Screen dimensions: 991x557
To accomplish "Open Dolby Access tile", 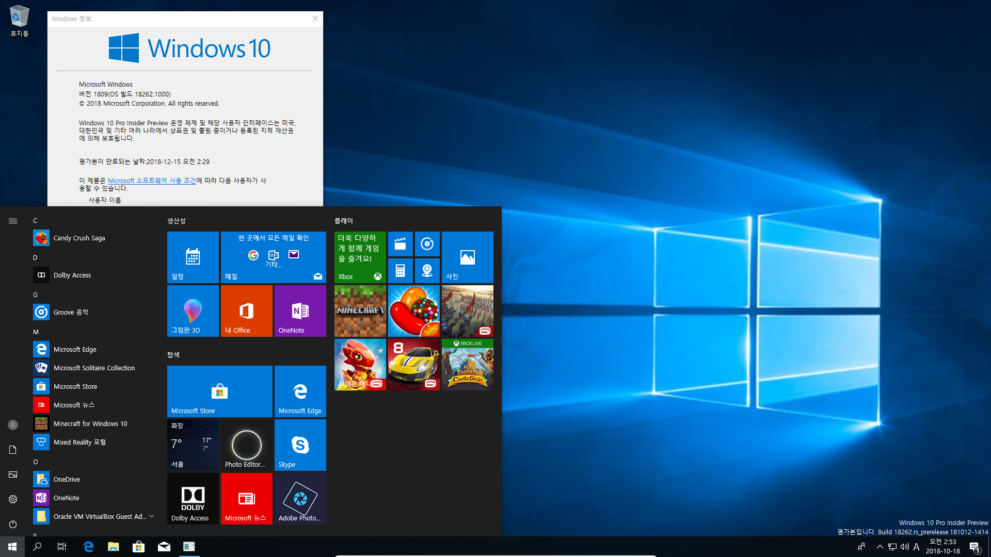I will [x=193, y=499].
